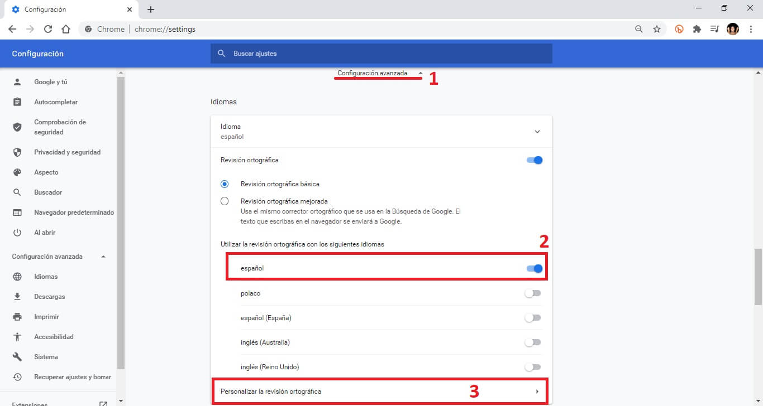This screenshot has width=763, height=406.
Task: Enable spell check for inglés (Australia)
Action: click(533, 342)
